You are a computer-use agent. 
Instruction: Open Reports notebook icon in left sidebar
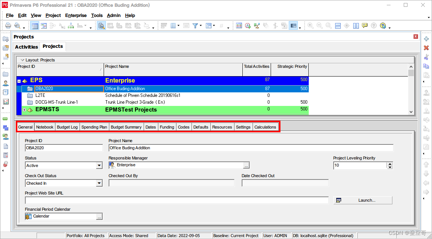tap(6, 92)
